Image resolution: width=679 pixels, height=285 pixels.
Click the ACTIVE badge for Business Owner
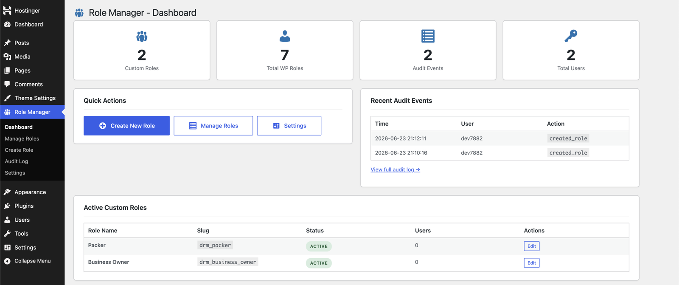[x=319, y=263]
